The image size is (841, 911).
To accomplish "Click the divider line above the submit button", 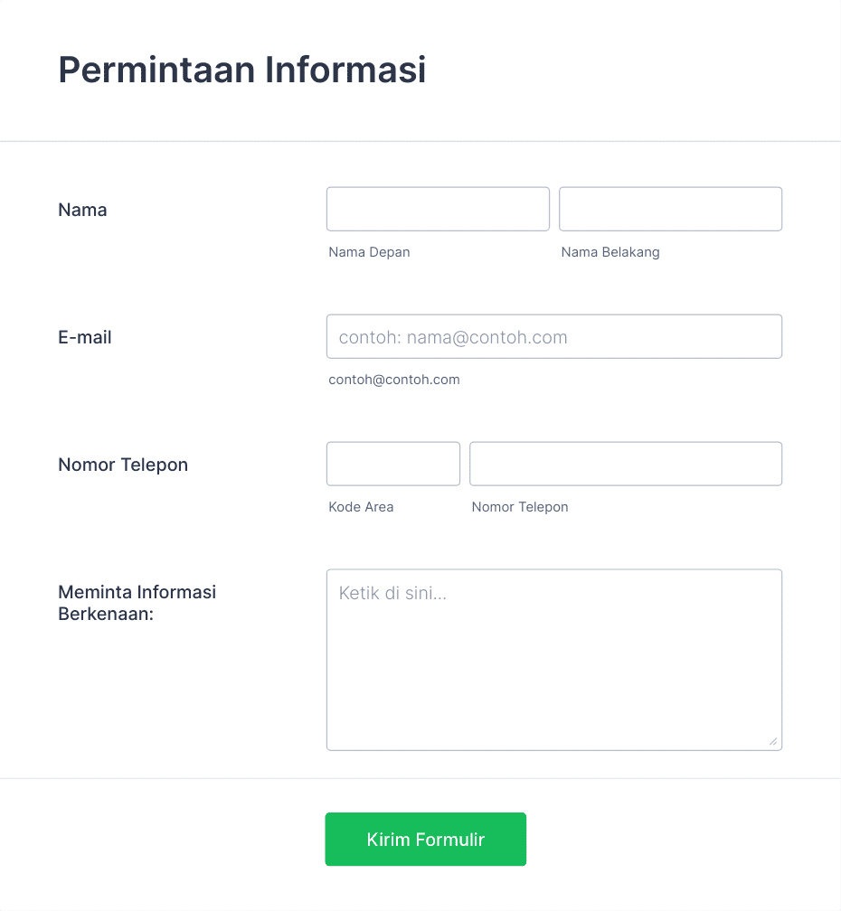I will (x=420, y=778).
